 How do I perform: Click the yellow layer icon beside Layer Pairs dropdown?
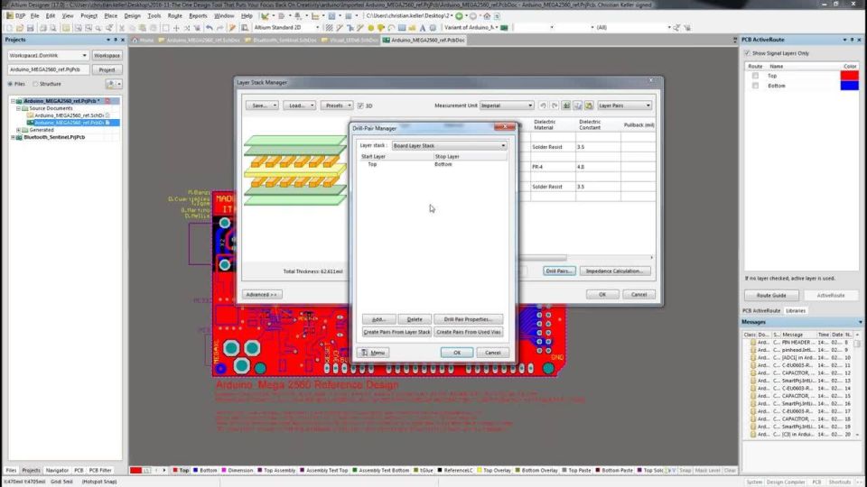(x=589, y=106)
